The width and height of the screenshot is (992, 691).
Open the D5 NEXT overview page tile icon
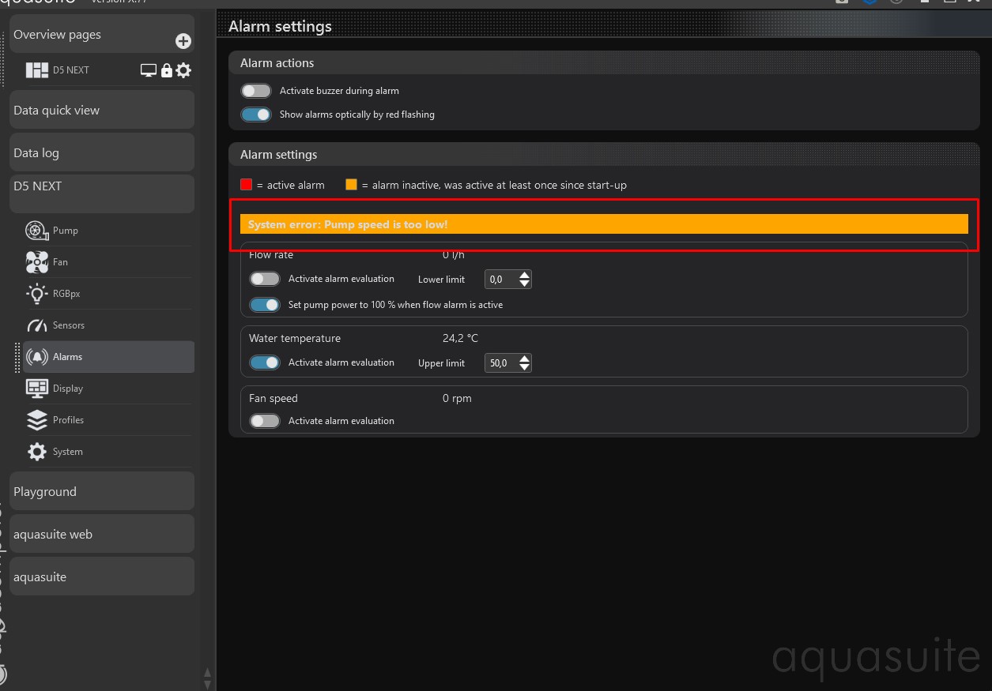pos(37,70)
